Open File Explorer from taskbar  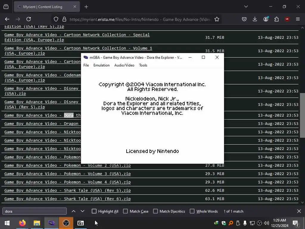coord(37,223)
